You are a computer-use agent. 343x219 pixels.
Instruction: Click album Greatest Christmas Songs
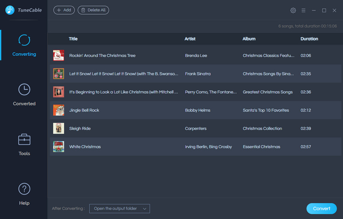[x=268, y=92]
